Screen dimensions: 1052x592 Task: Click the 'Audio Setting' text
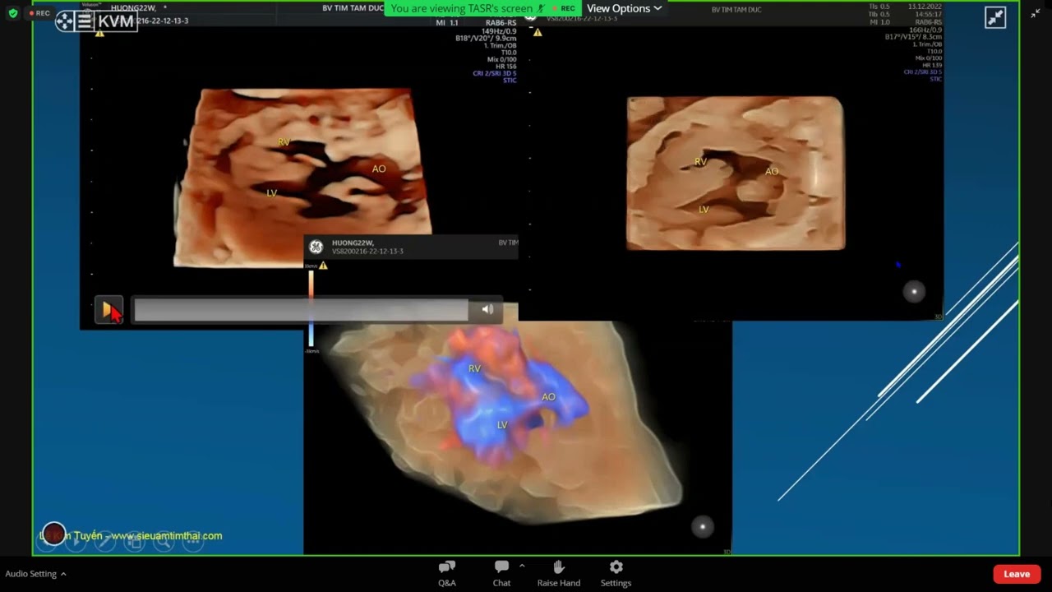point(31,574)
